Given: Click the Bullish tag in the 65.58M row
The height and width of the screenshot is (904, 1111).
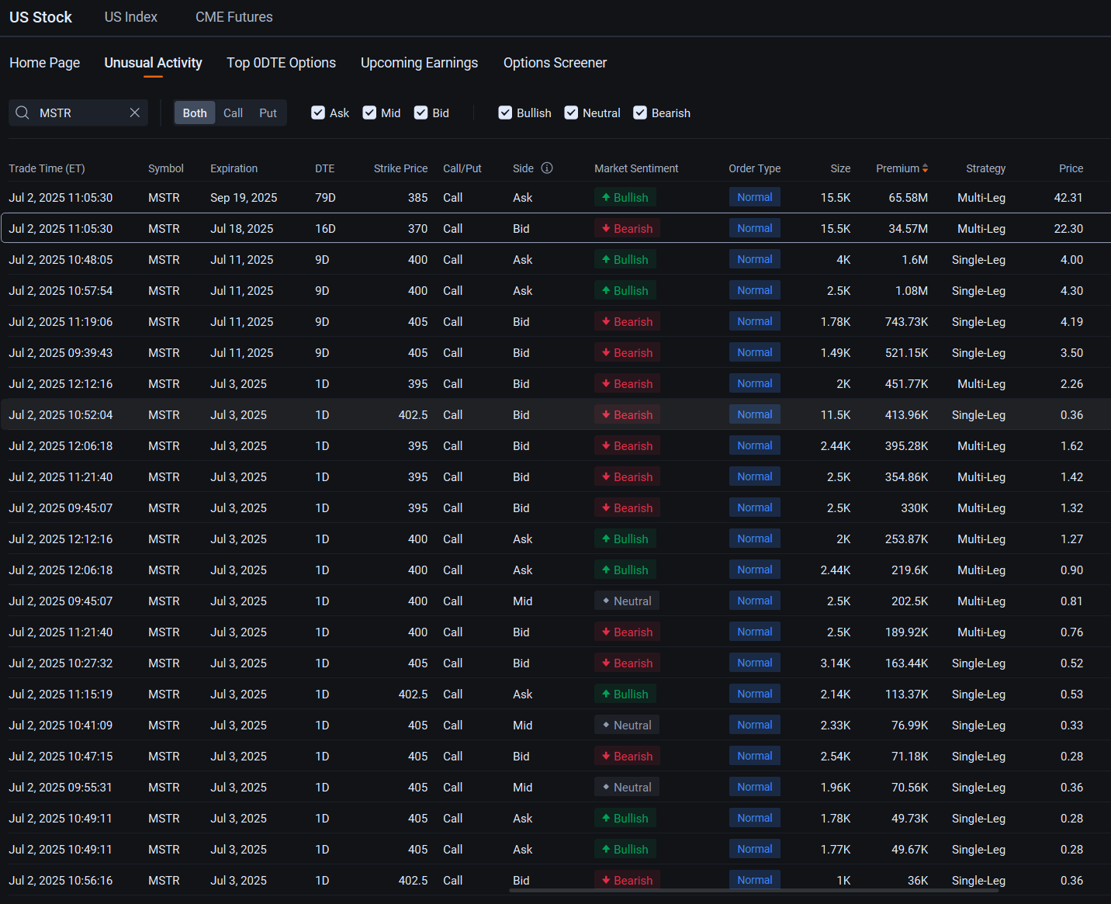Looking at the screenshot, I should pos(625,197).
